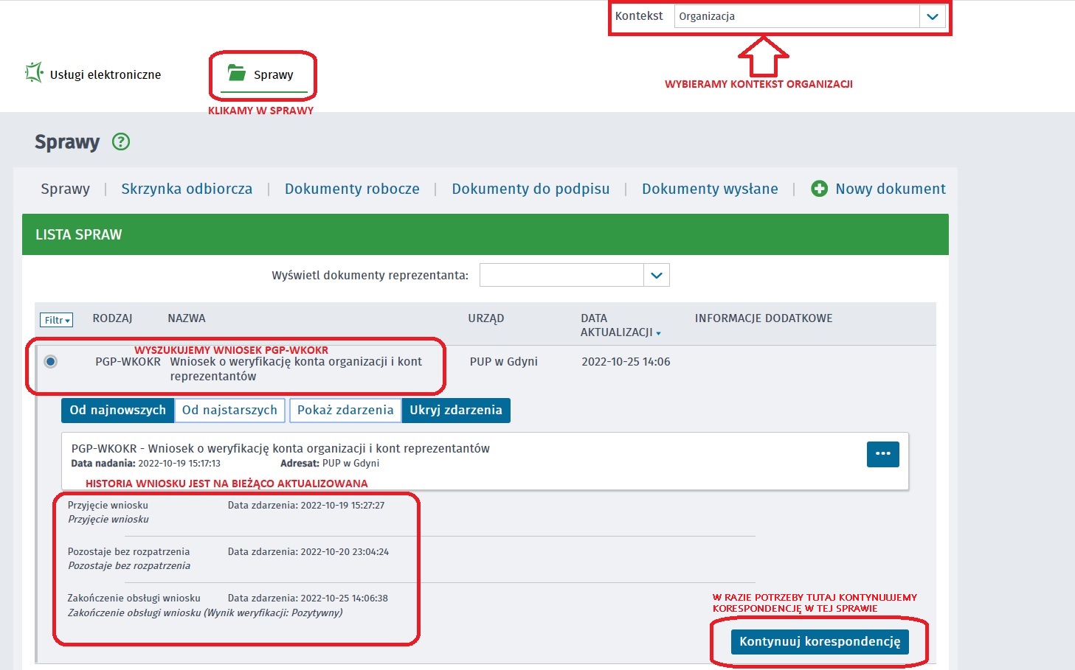Open the Dokumenty wysłane tab
This screenshot has height=670, width=1075.
pyautogui.click(x=709, y=189)
